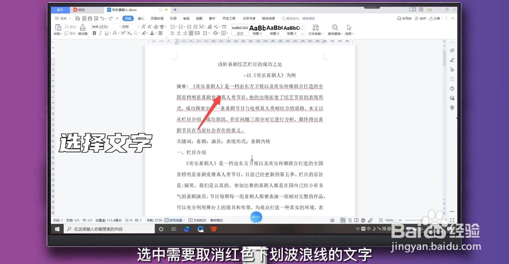This screenshot has width=509, height=264.
Task: Apply the 标题 1 style
Action: [x=257, y=30]
